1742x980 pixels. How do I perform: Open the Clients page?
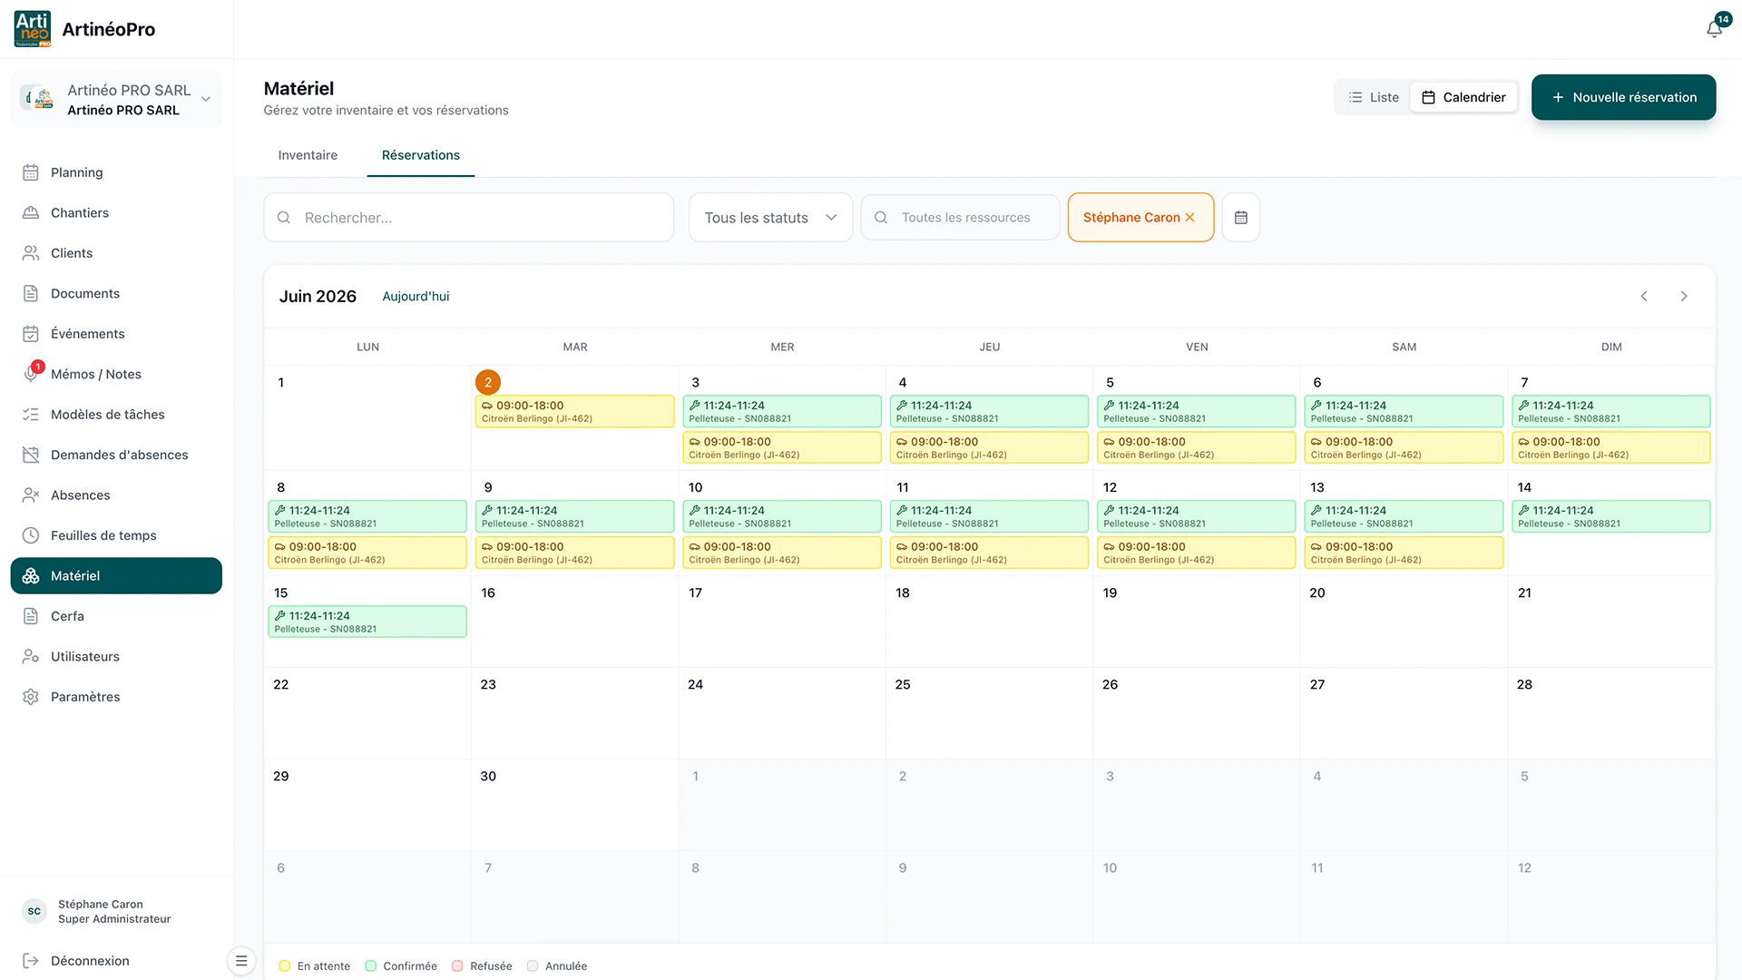click(116, 253)
